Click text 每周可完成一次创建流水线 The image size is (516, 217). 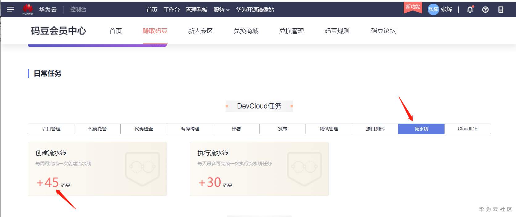63,164
